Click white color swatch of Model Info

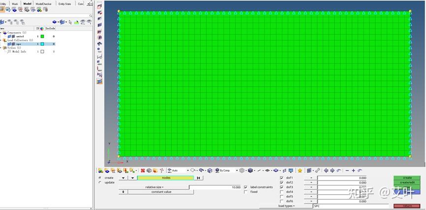point(42,52)
